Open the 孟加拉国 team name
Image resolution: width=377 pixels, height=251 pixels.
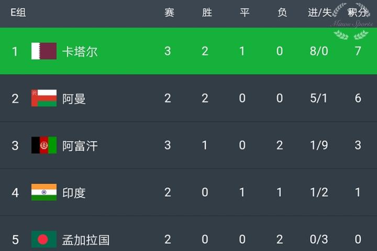point(86,239)
